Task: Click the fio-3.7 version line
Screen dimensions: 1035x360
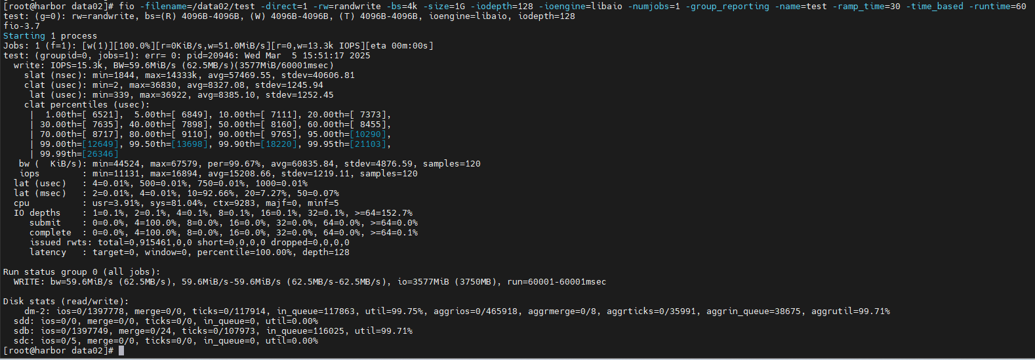Action: [22, 26]
